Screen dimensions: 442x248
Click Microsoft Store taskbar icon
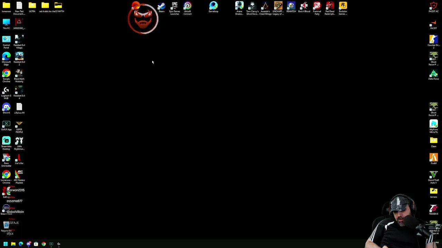(36, 244)
